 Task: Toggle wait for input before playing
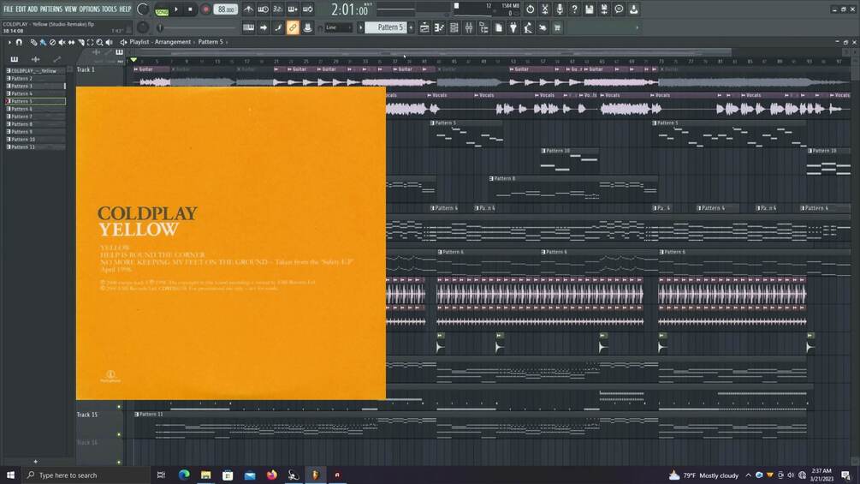pos(264,9)
